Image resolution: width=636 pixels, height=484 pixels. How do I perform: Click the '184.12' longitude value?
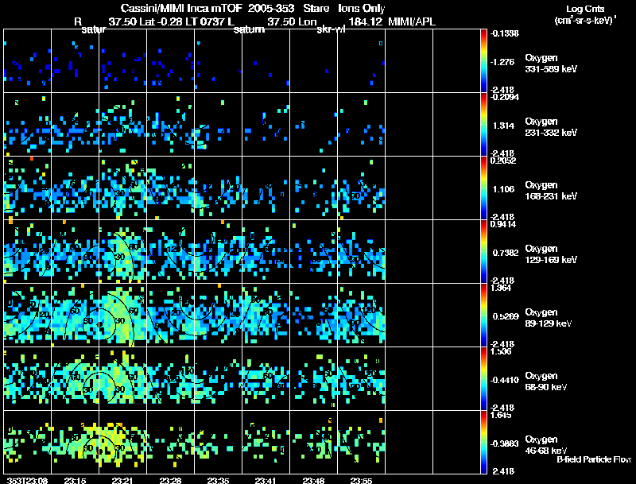coord(366,21)
